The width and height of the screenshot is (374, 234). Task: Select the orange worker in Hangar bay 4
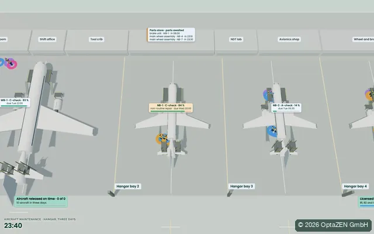point(370,95)
